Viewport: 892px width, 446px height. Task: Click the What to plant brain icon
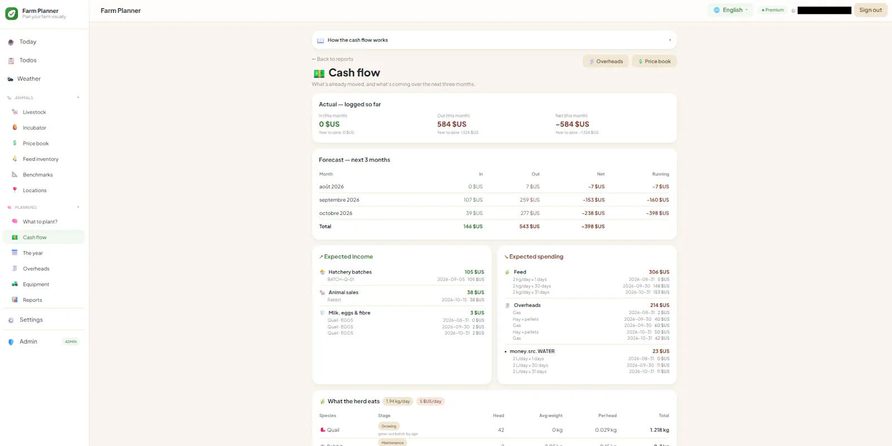pos(15,221)
